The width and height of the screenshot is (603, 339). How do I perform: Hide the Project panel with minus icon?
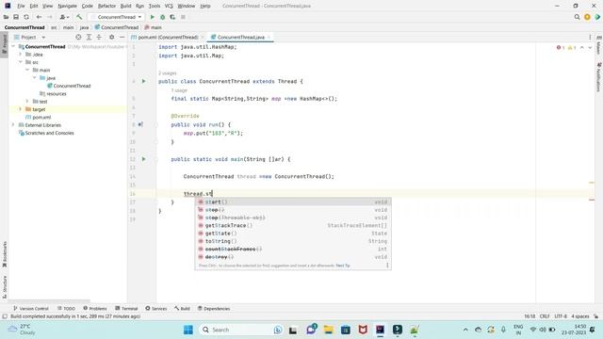click(x=122, y=38)
